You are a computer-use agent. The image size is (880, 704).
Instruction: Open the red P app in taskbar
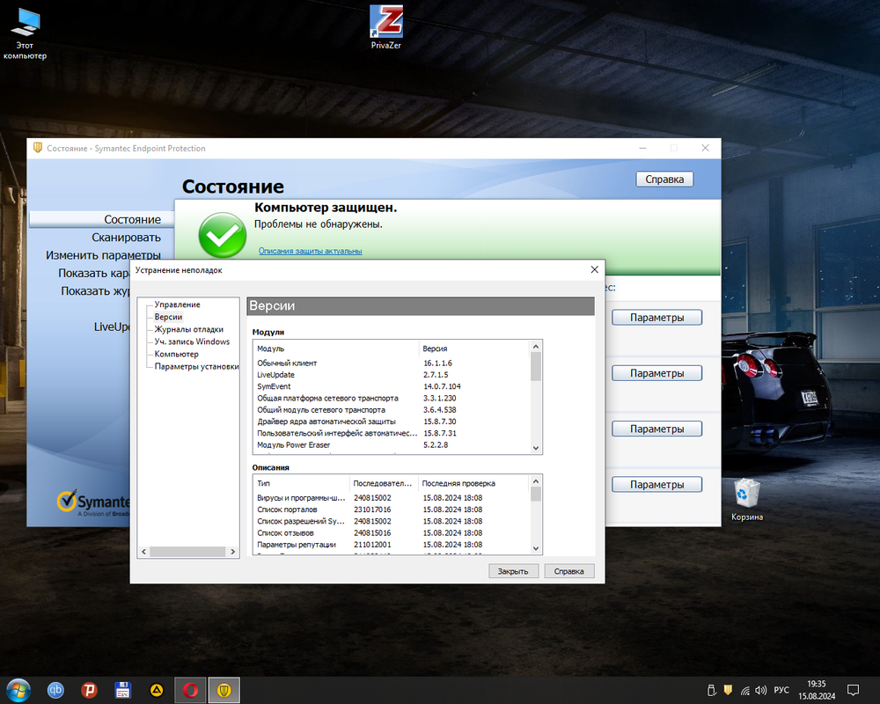[89, 690]
